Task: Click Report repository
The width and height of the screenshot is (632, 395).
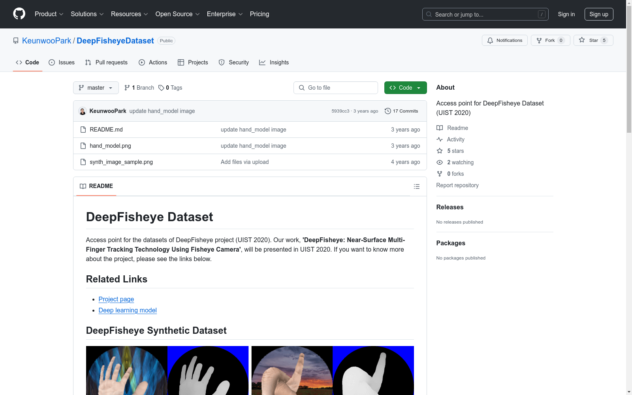Action: tap(457, 185)
